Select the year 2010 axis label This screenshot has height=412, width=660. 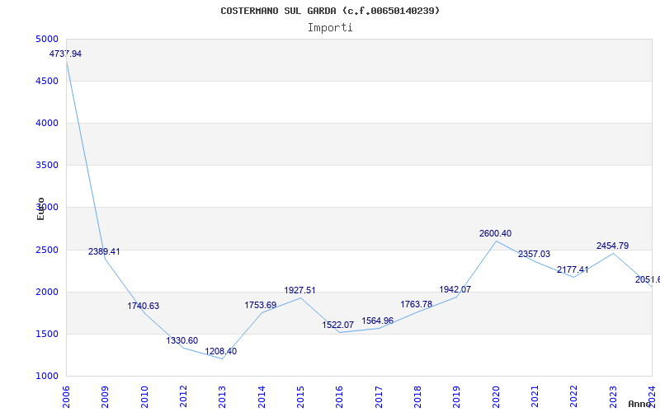144,397
